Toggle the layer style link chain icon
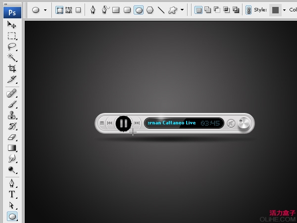 point(248,10)
